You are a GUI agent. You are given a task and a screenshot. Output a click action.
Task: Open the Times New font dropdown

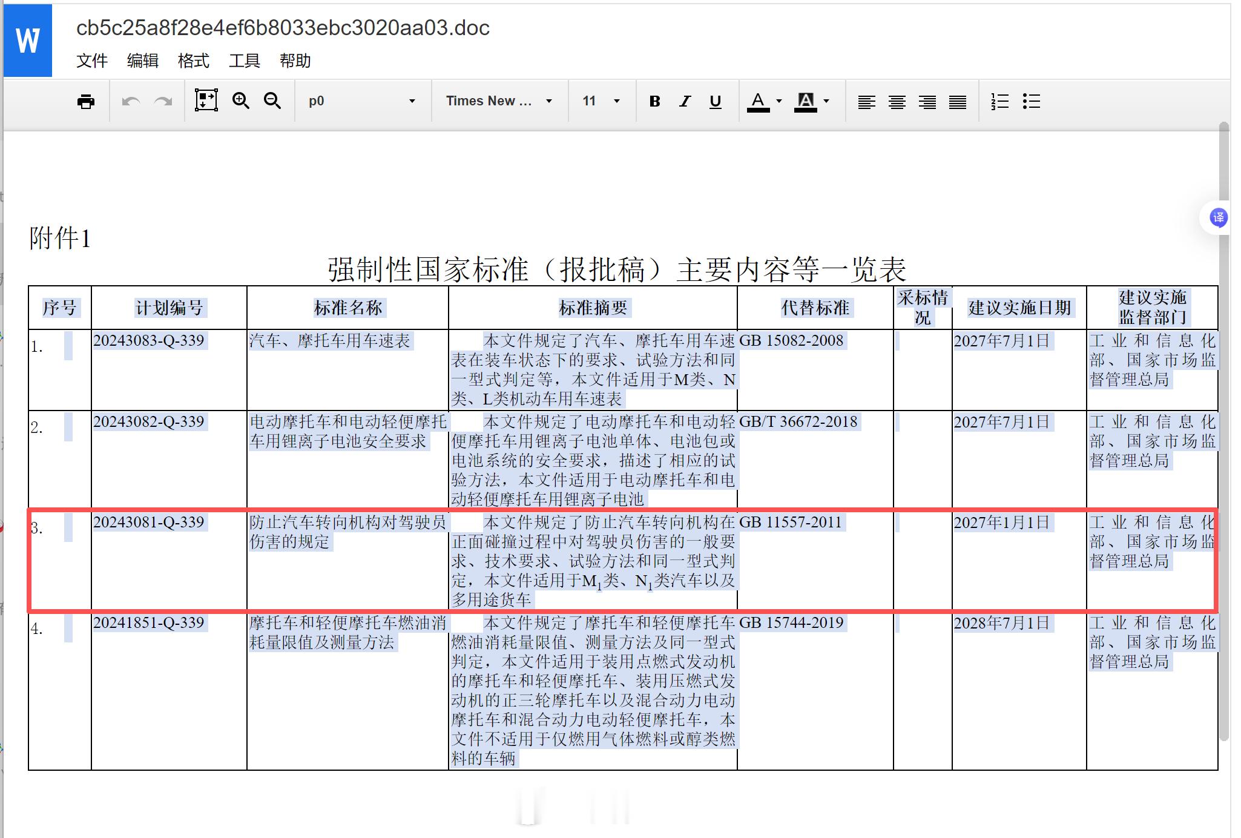tap(499, 101)
